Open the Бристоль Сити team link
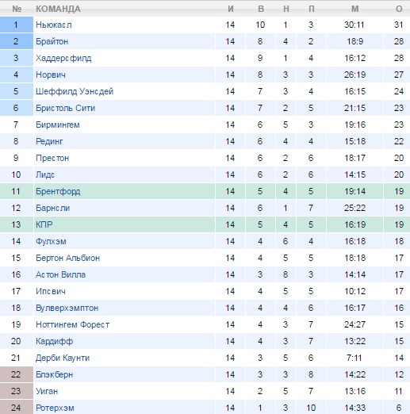Screen dimensions: 410x414 click(65, 108)
